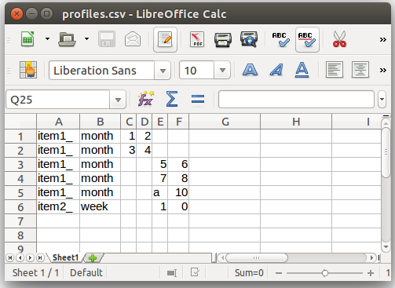
Task: Click cell F5 containing 10
Action: [x=178, y=193]
